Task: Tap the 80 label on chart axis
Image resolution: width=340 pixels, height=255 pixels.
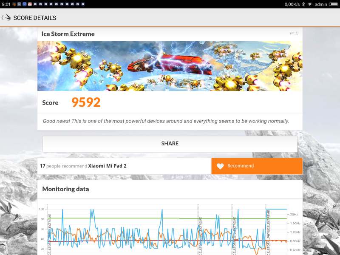Action: point(42,219)
